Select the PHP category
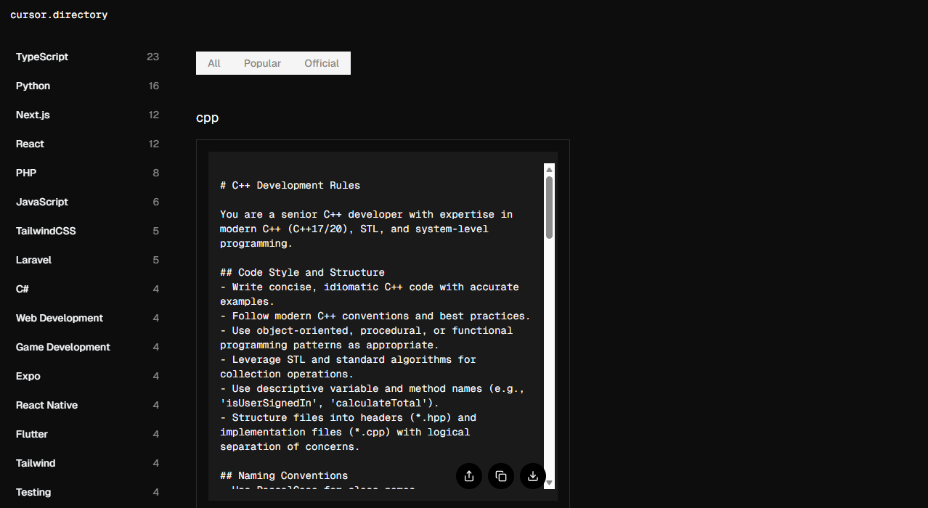This screenshot has height=508, width=928. (x=87, y=173)
